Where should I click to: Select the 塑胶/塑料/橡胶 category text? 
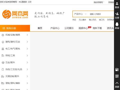click(x=13, y=83)
